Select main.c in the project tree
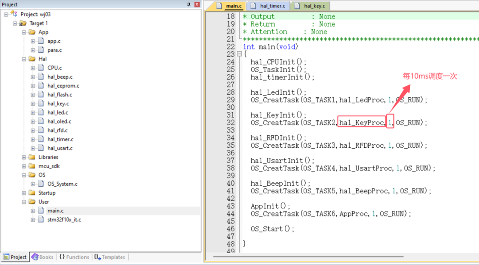Screen dimensions: 479x265 55,211
